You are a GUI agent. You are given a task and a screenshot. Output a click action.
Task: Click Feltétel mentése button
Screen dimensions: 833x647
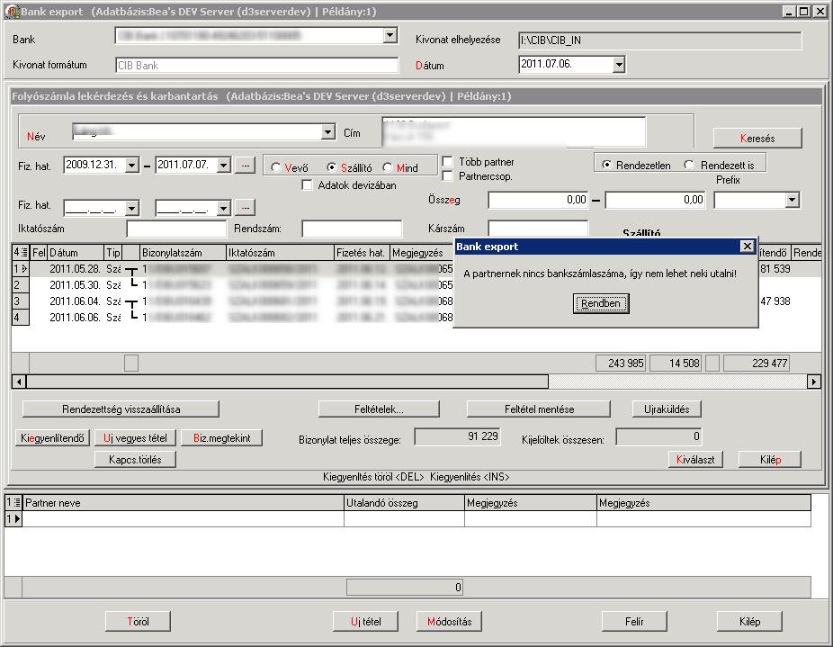pos(538,409)
